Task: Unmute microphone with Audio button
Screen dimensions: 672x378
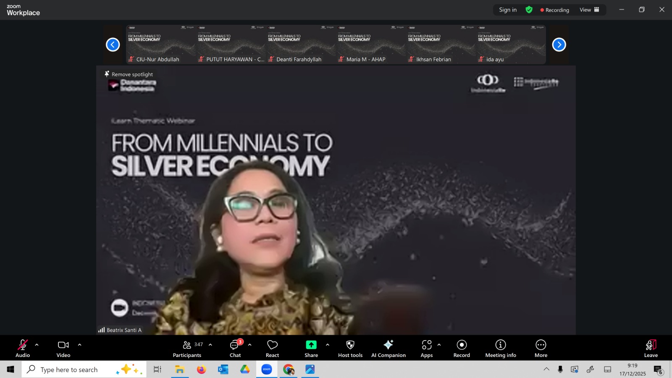Action: click(x=23, y=349)
